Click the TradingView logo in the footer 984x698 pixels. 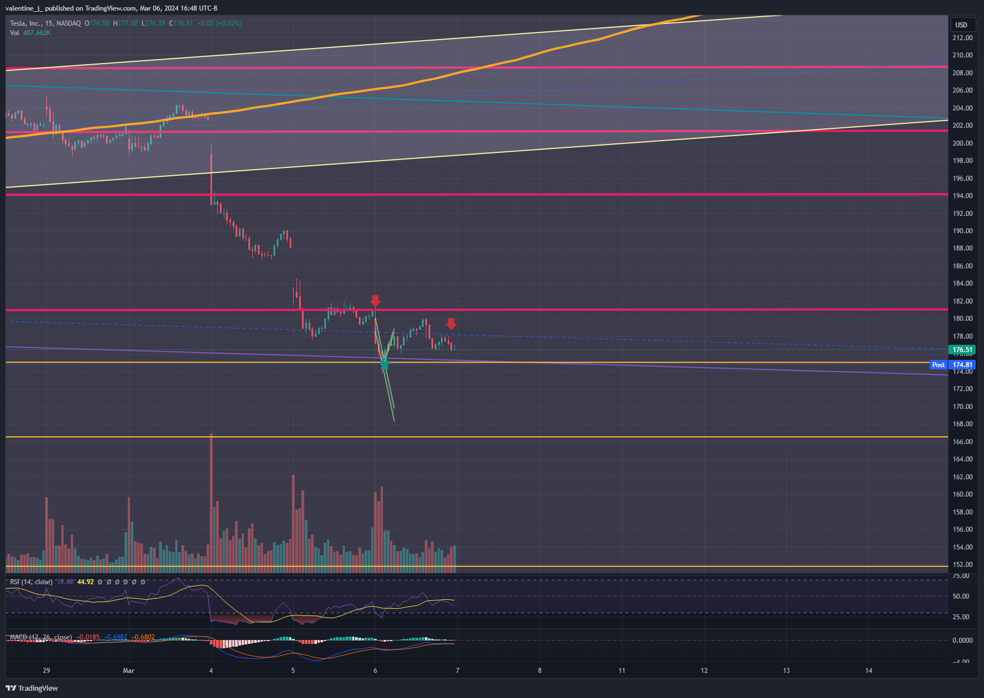click(32, 688)
